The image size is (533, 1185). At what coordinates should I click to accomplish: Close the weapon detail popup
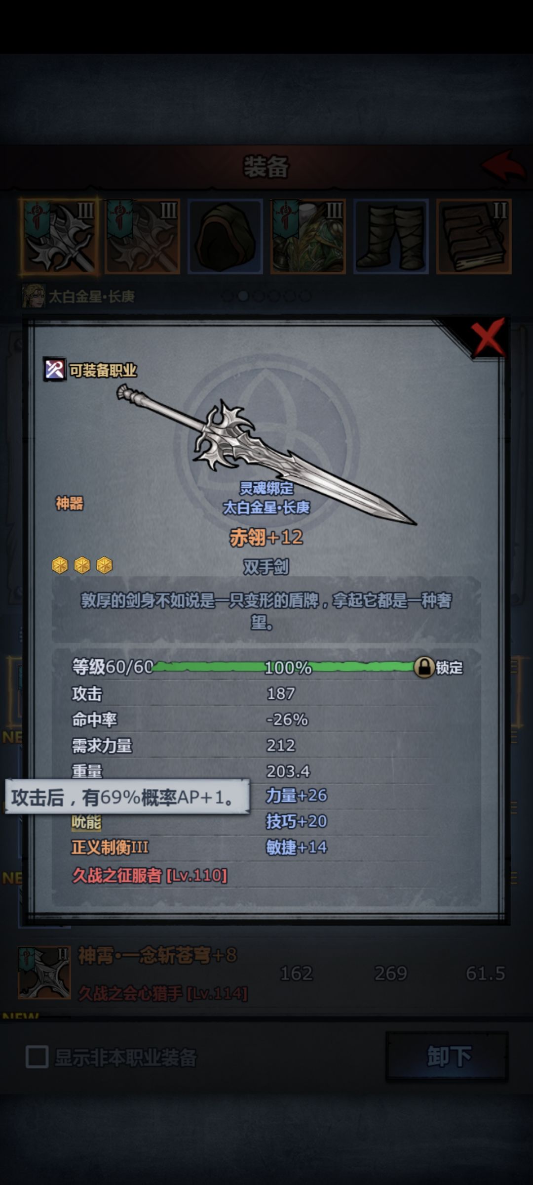click(488, 337)
